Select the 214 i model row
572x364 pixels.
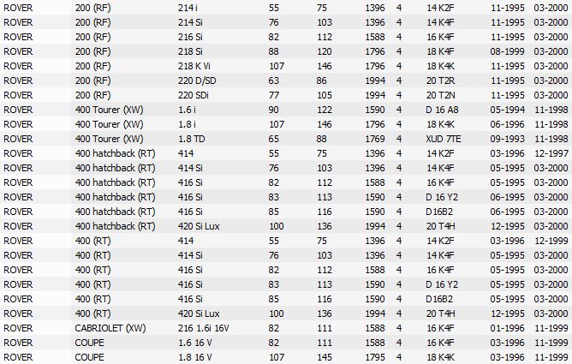pyautogui.click(x=286, y=8)
